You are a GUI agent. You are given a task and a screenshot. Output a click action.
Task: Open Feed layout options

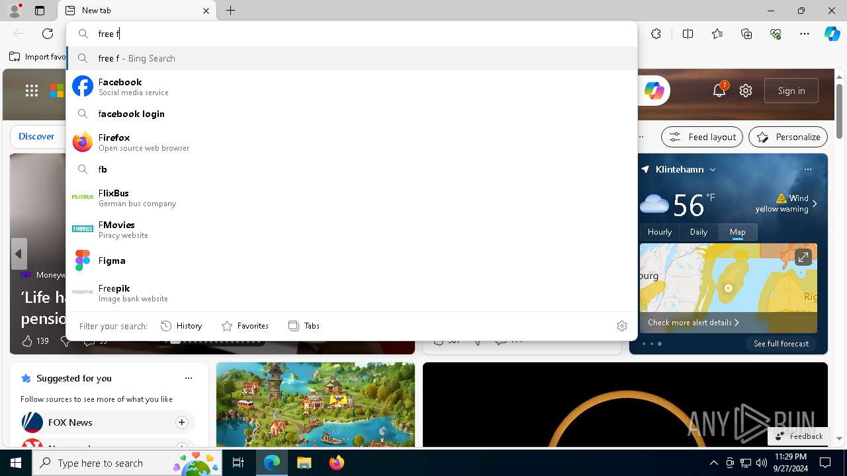click(702, 137)
